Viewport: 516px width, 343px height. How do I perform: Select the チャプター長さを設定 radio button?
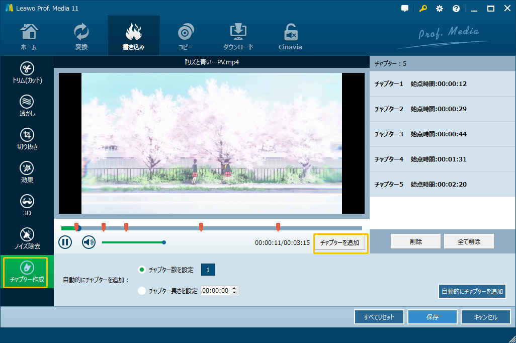click(x=141, y=291)
